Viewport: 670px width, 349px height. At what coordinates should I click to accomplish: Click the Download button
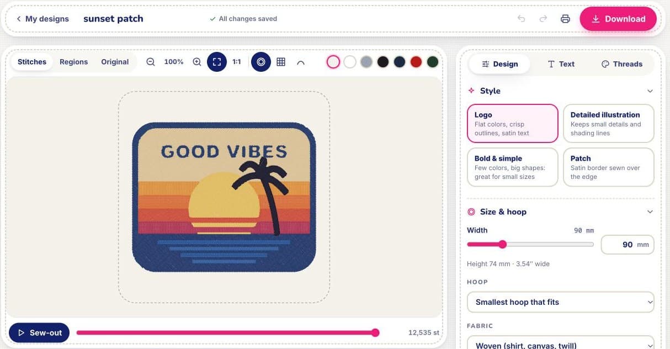[618, 19]
